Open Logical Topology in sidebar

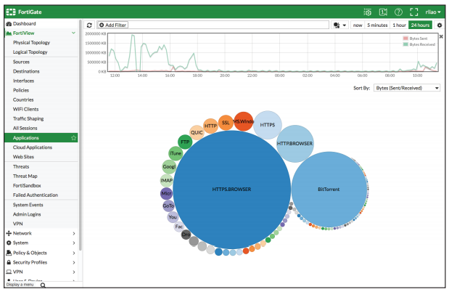(30, 52)
